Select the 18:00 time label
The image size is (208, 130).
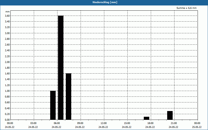(x=151, y=123)
